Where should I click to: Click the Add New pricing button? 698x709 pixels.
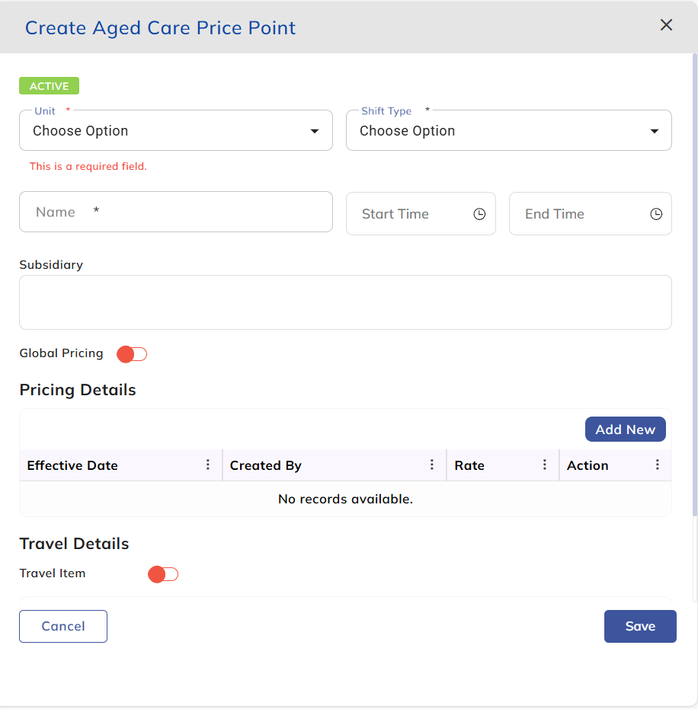(x=625, y=430)
